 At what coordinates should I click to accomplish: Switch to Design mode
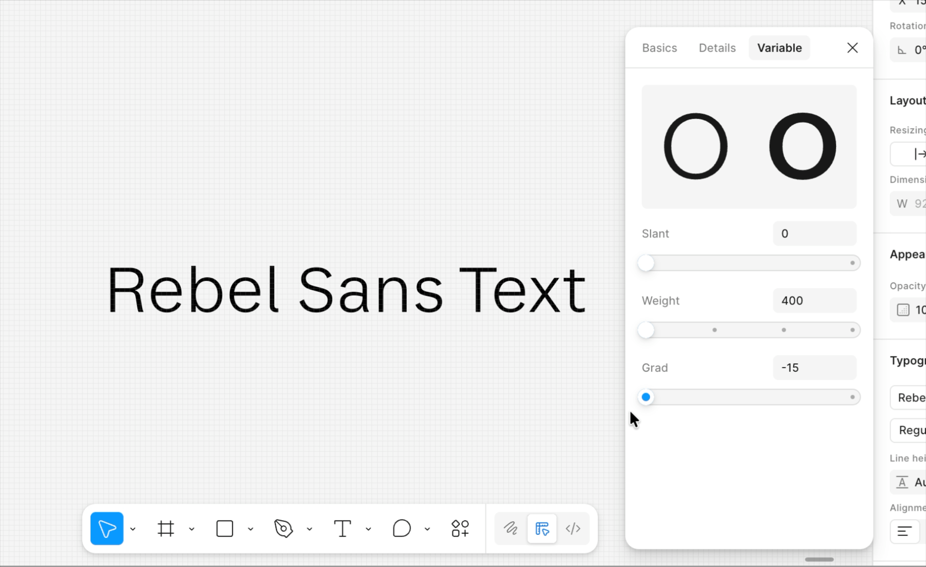[x=542, y=528]
